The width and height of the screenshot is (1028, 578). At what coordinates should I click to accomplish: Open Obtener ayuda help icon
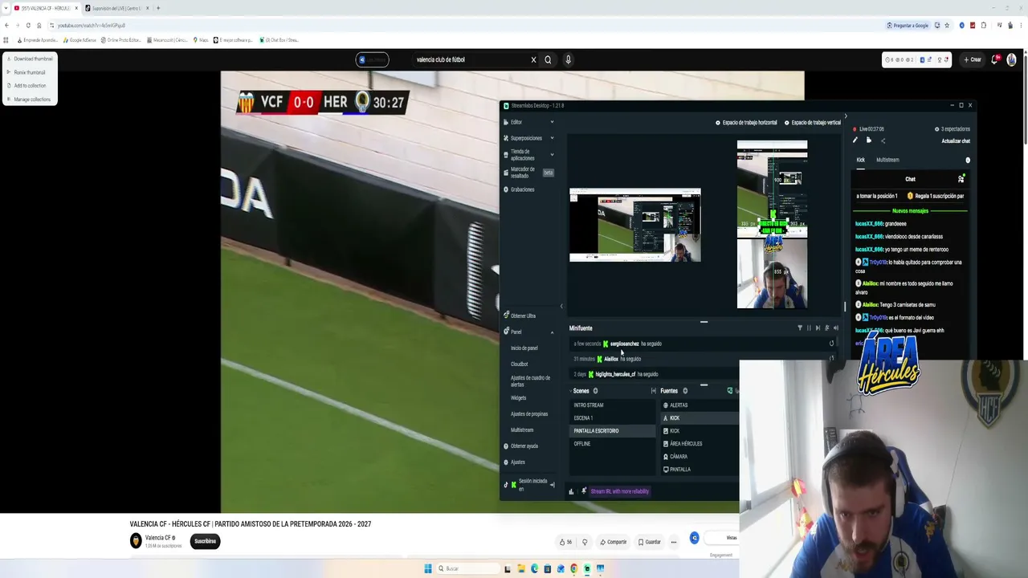(x=506, y=446)
